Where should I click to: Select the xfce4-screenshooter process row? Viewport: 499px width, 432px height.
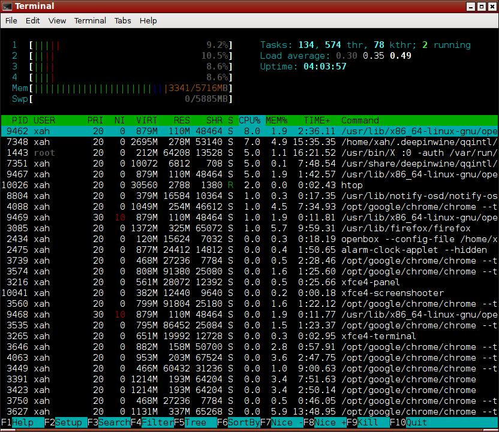point(249,293)
